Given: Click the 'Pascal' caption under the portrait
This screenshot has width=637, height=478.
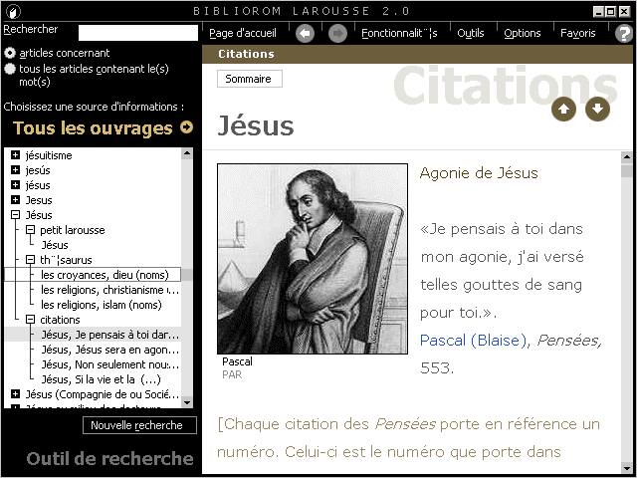Looking at the screenshot, I should point(237,361).
